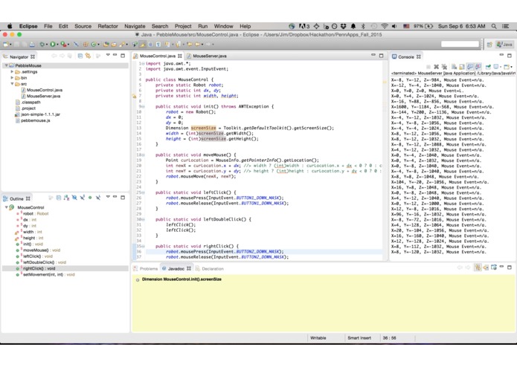Expand the .settings folder in Navigator
The width and height of the screenshot is (517, 367).
pyautogui.click(x=12, y=72)
